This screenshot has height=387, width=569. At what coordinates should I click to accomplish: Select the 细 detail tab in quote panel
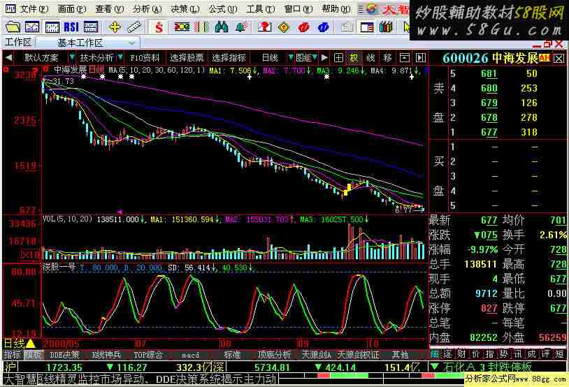pos(435,353)
